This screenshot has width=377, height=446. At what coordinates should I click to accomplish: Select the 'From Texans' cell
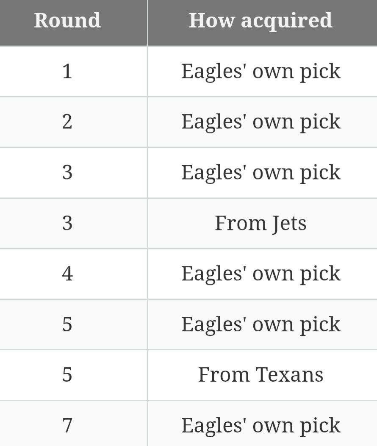point(261,375)
